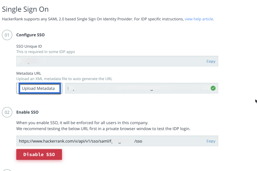This screenshot has width=257, height=171.
Task: Open the view help article link
Action: tap(199, 19)
